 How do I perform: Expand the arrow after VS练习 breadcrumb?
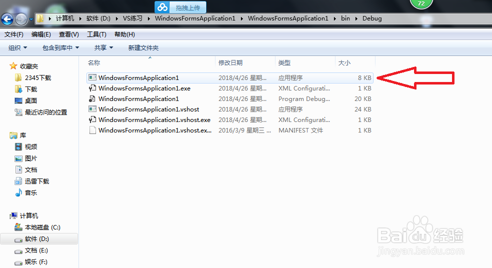coord(148,19)
